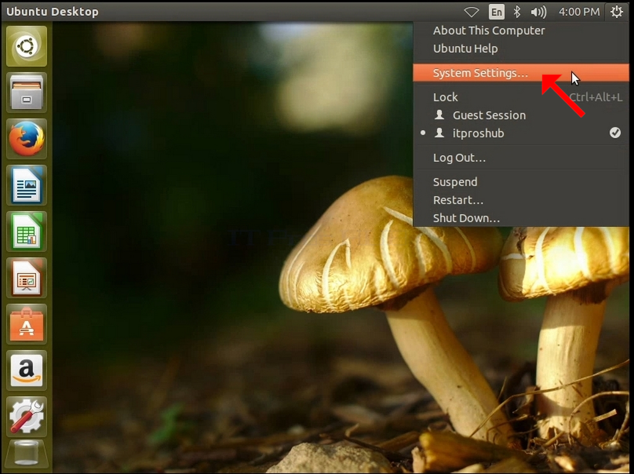This screenshot has width=634, height=474.
Task: Open the 4:00 PM clock menu
Action: pyautogui.click(x=579, y=12)
